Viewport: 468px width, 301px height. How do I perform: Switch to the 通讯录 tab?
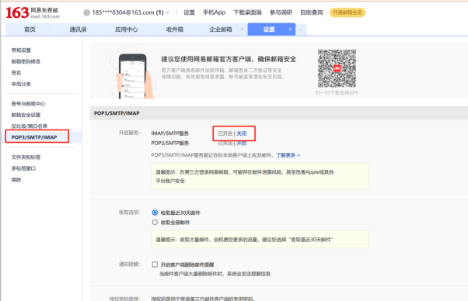click(x=78, y=29)
